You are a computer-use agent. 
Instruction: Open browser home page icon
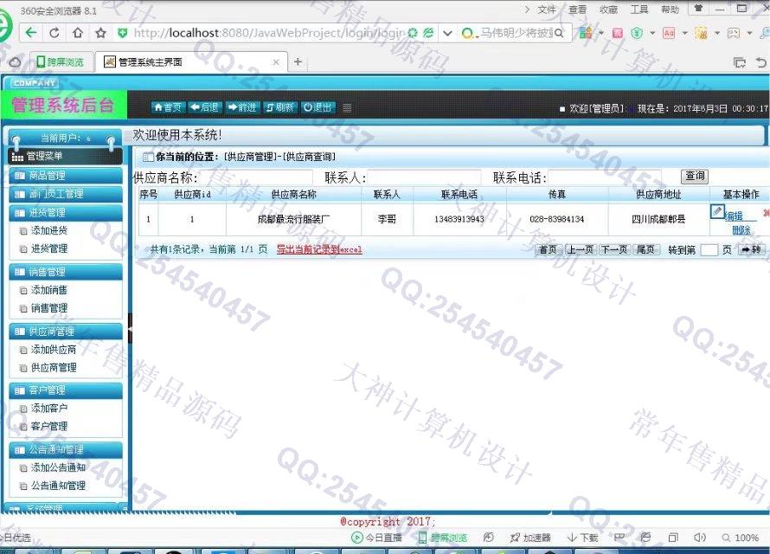pyautogui.click(x=78, y=33)
